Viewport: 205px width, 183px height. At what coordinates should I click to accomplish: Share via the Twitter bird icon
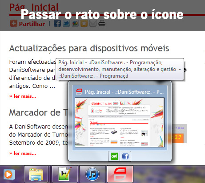(x=66, y=23)
